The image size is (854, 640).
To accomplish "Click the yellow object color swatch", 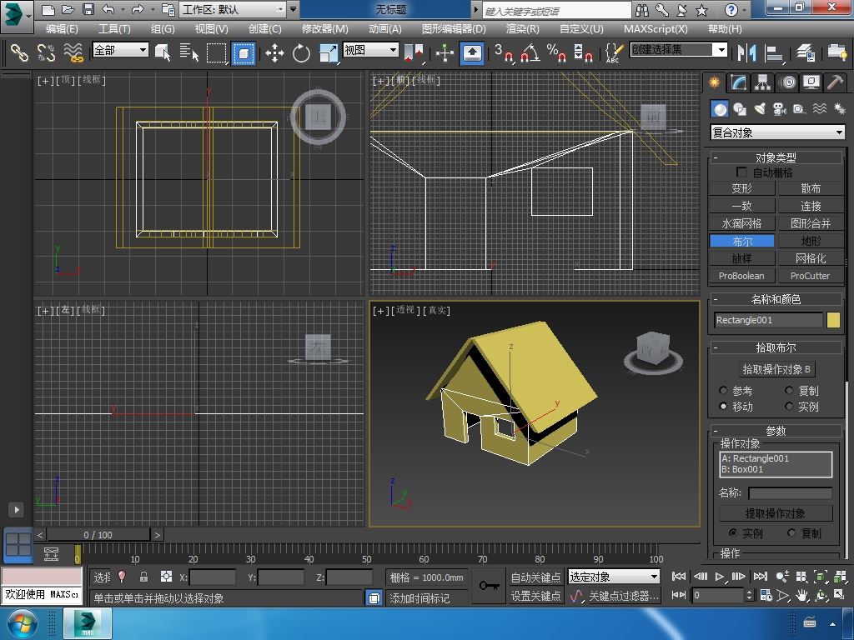I will tap(833, 320).
